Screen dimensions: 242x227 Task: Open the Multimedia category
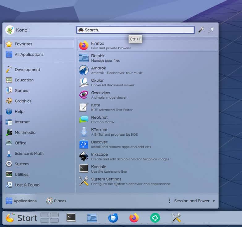click(x=39, y=132)
